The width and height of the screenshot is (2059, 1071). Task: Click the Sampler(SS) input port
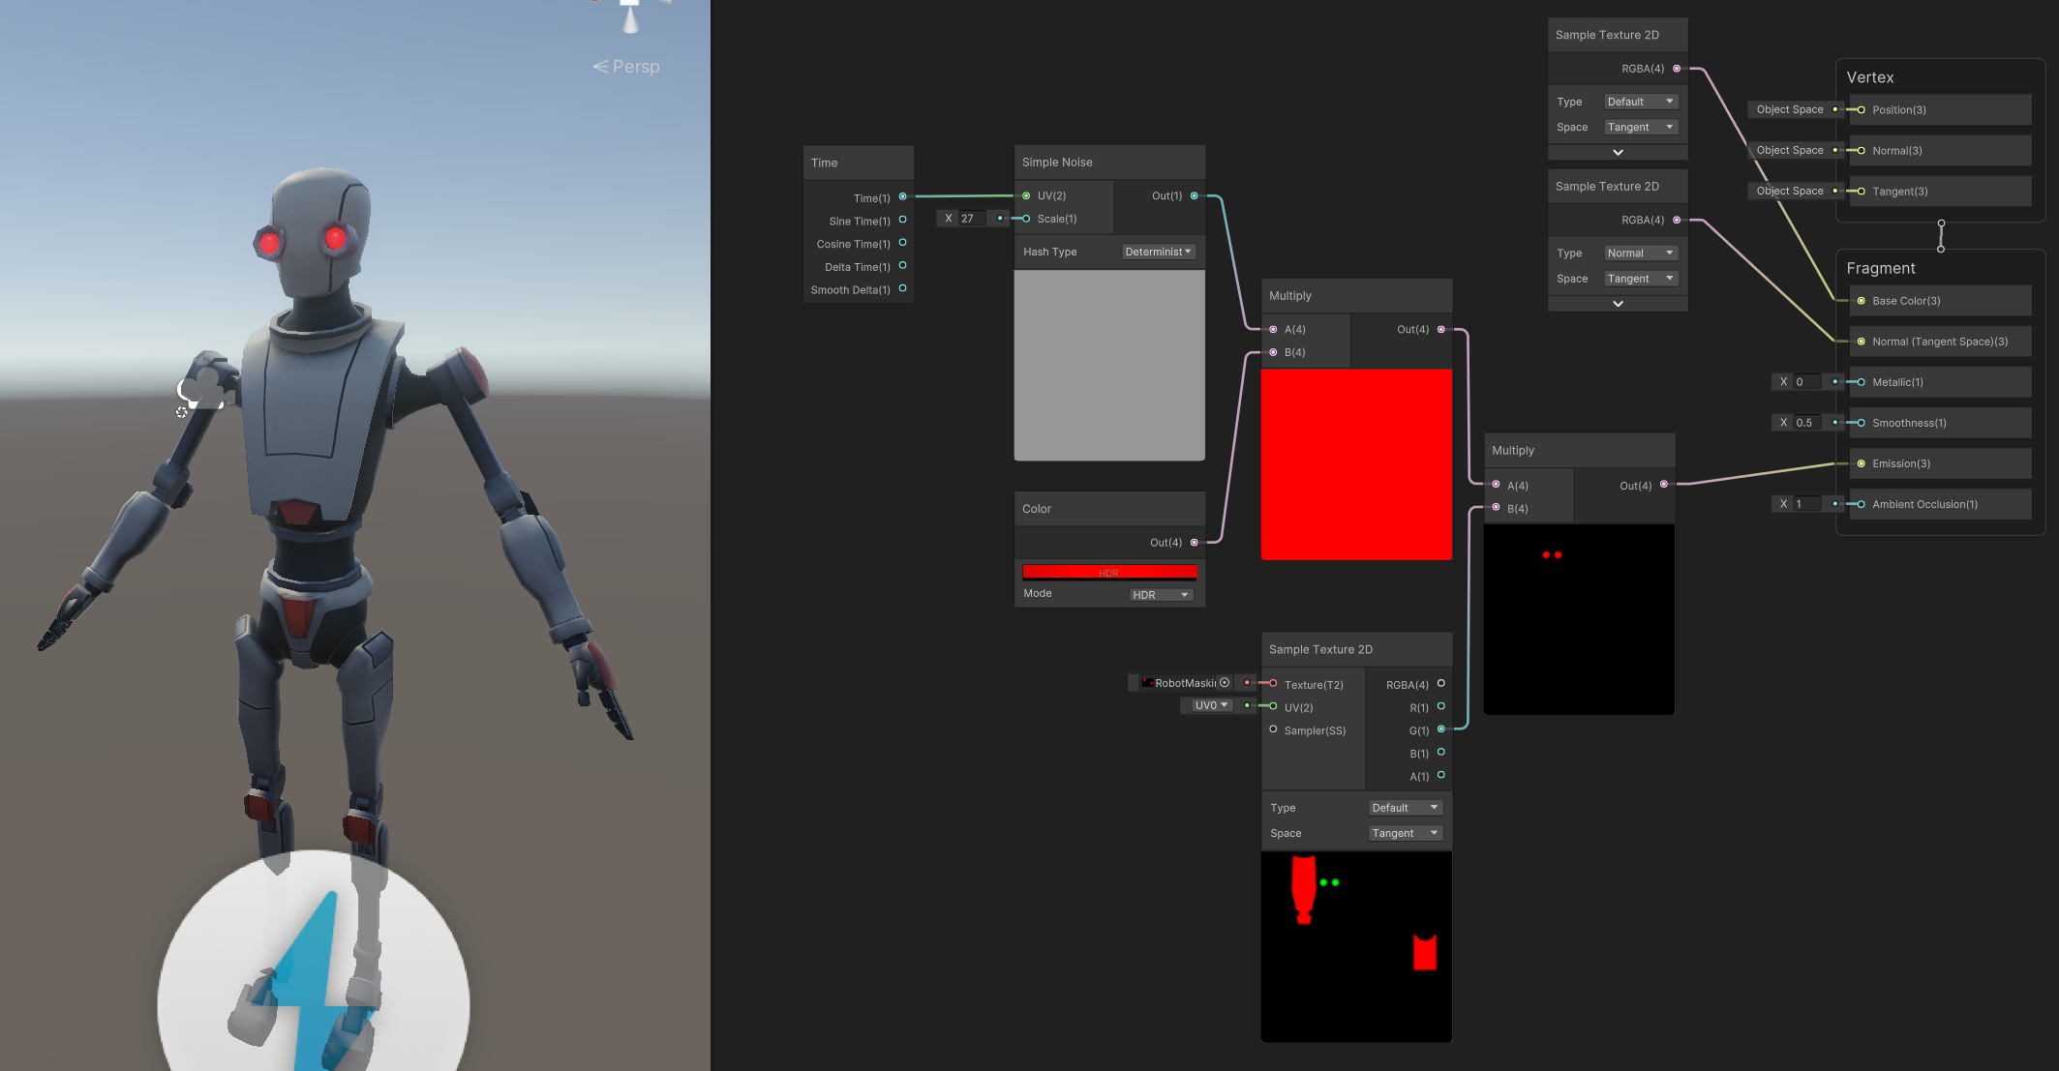click(1273, 729)
